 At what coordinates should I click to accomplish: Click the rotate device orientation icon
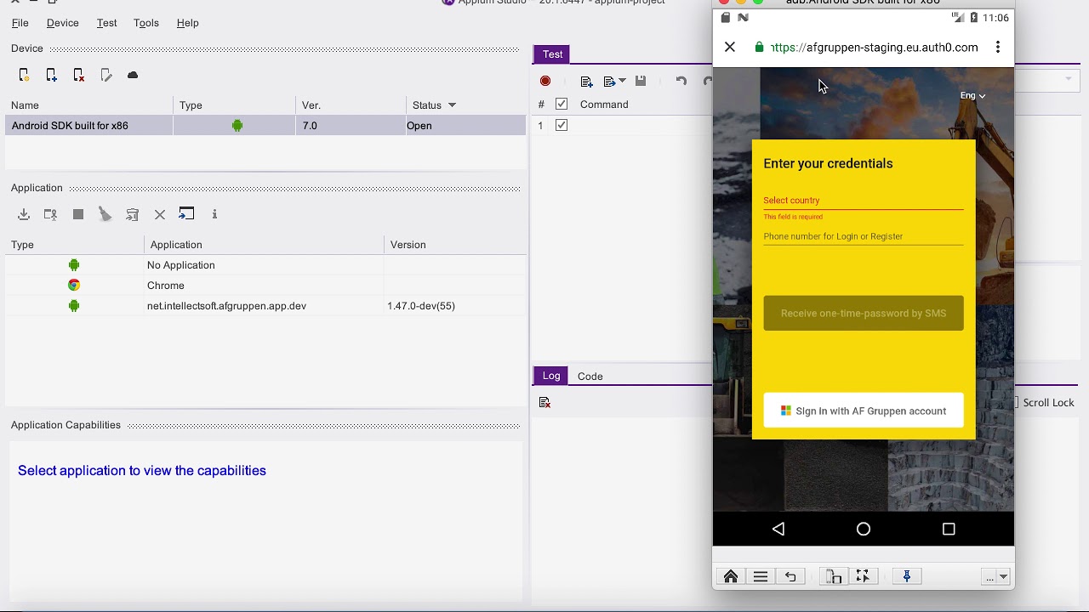pyautogui.click(x=834, y=577)
